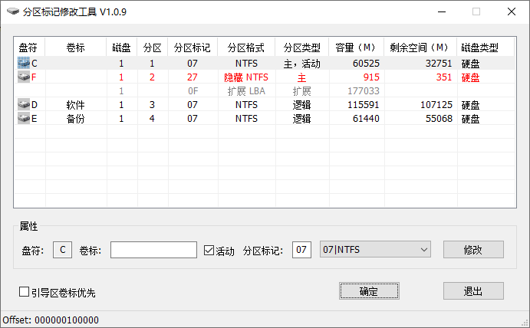Click the 扩展 LBA cell
530x328 pixels.
point(246,91)
